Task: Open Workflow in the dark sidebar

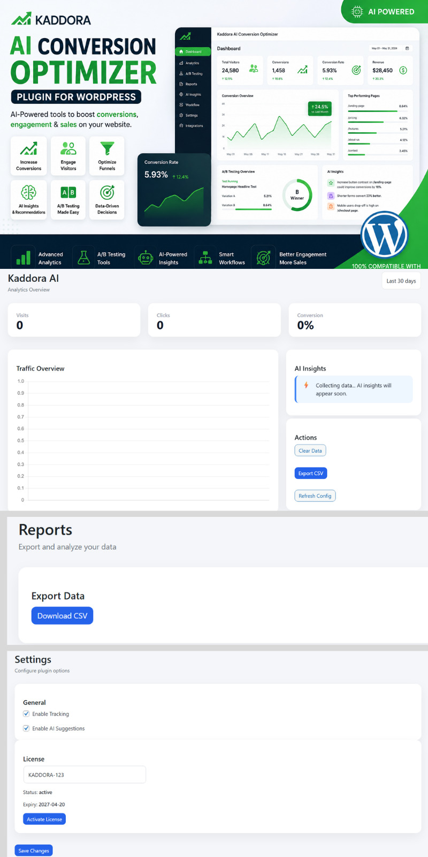Action: (x=192, y=105)
